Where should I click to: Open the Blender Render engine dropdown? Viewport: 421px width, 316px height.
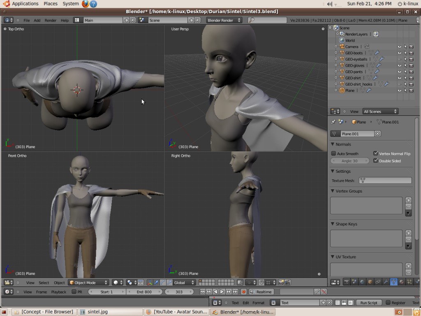224,20
